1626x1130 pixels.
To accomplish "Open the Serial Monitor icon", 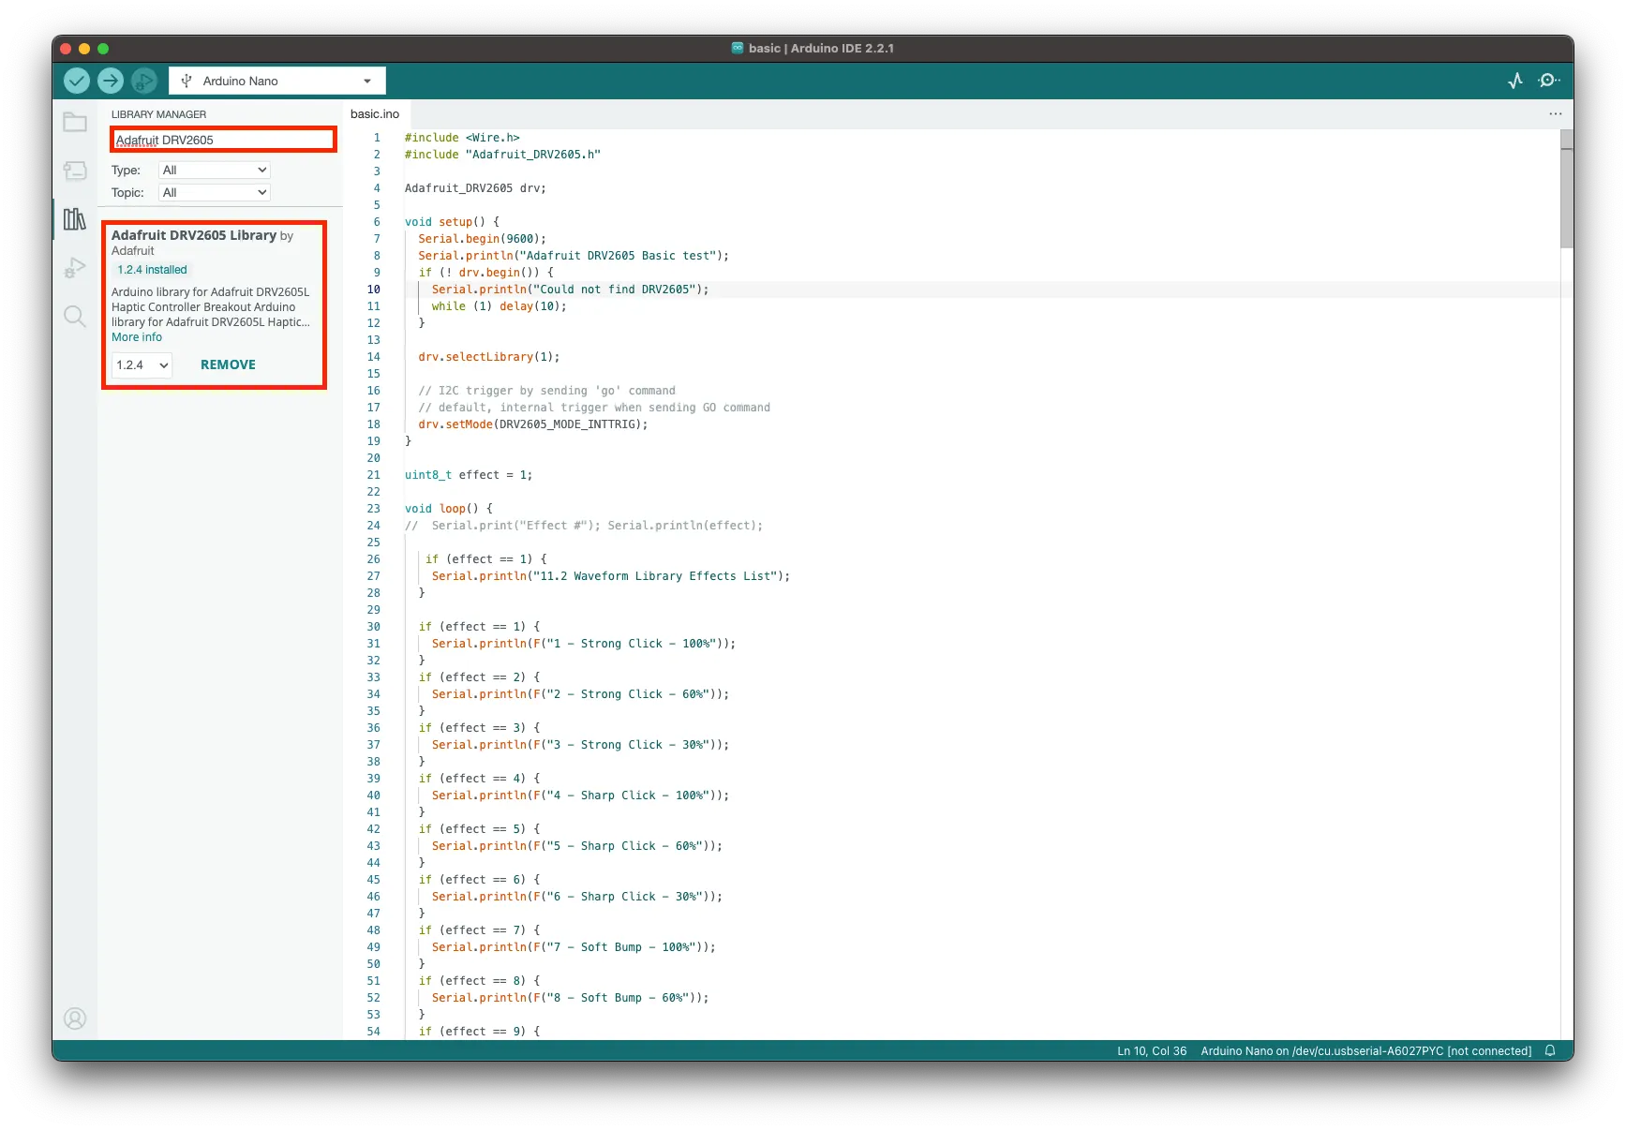I will point(1548,81).
